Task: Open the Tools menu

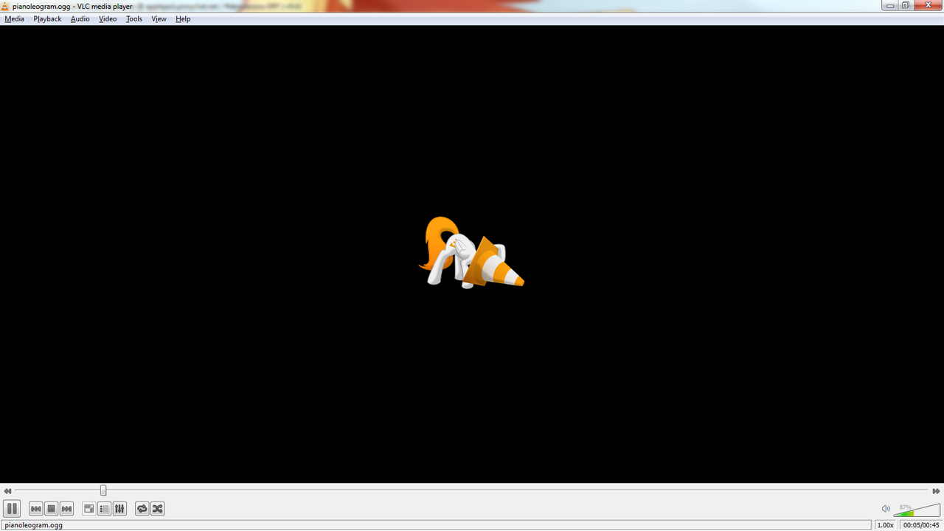Action: pyautogui.click(x=133, y=19)
